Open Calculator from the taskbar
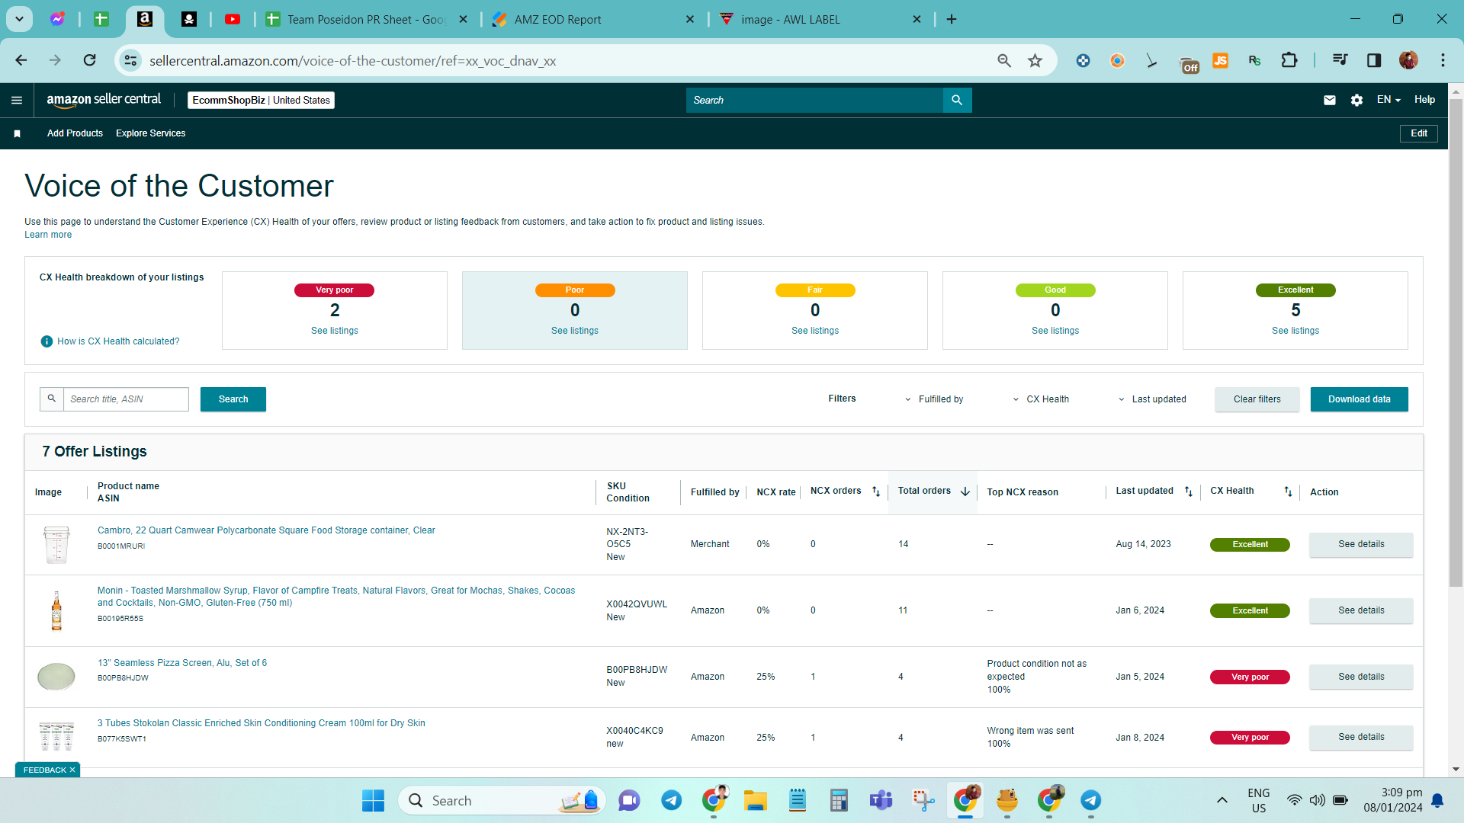 839,800
